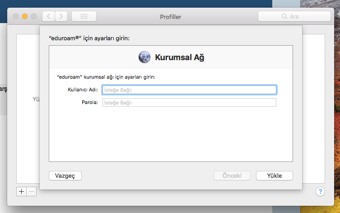The image size is (340, 213).
Task: Cancel with the Vazgeç button
Action: click(x=65, y=175)
